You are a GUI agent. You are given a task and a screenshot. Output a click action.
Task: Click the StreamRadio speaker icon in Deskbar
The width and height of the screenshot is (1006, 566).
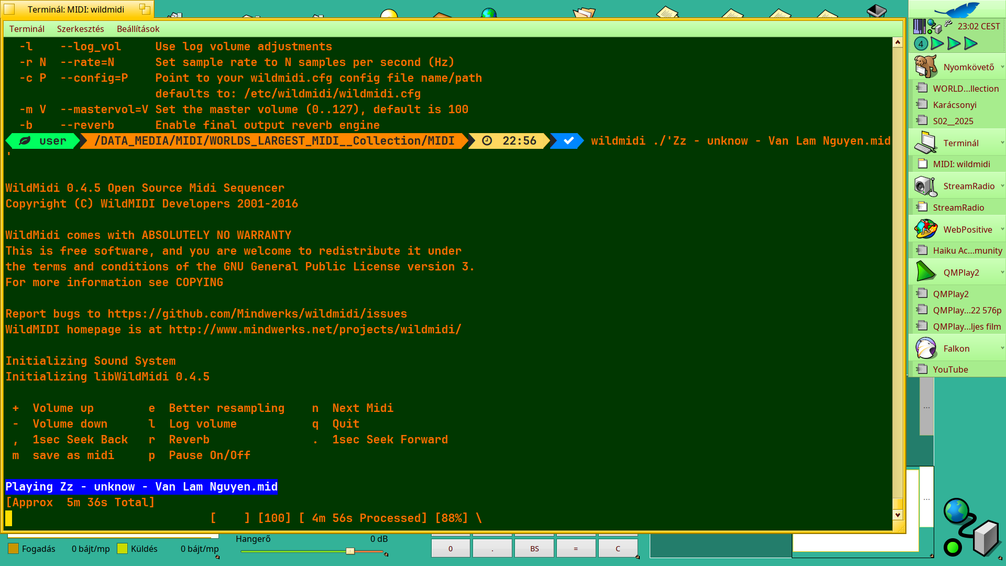(926, 186)
